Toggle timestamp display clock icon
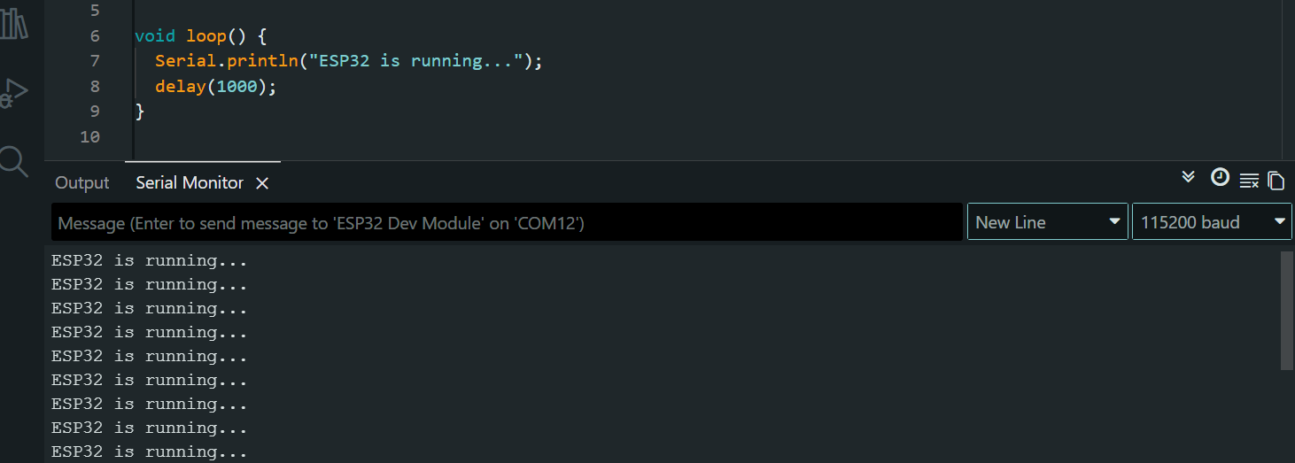 tap(1220, 177)
